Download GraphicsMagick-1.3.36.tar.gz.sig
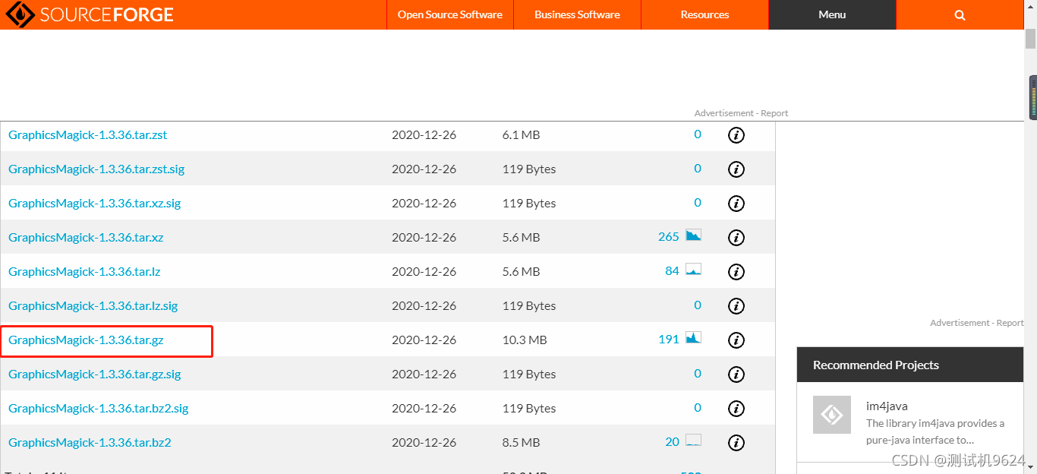1037x474 pixels. tap(95, 374)
